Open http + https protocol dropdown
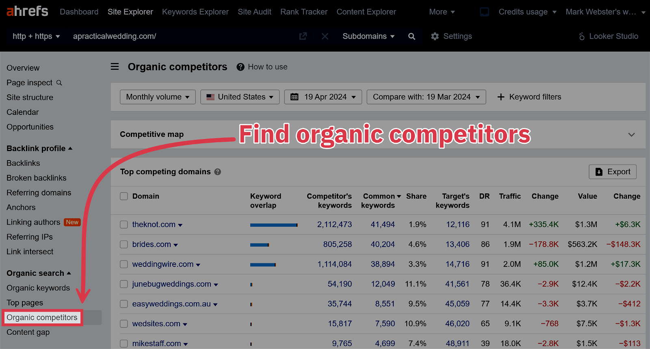This screenshot has width=650, height=349. 36,36
